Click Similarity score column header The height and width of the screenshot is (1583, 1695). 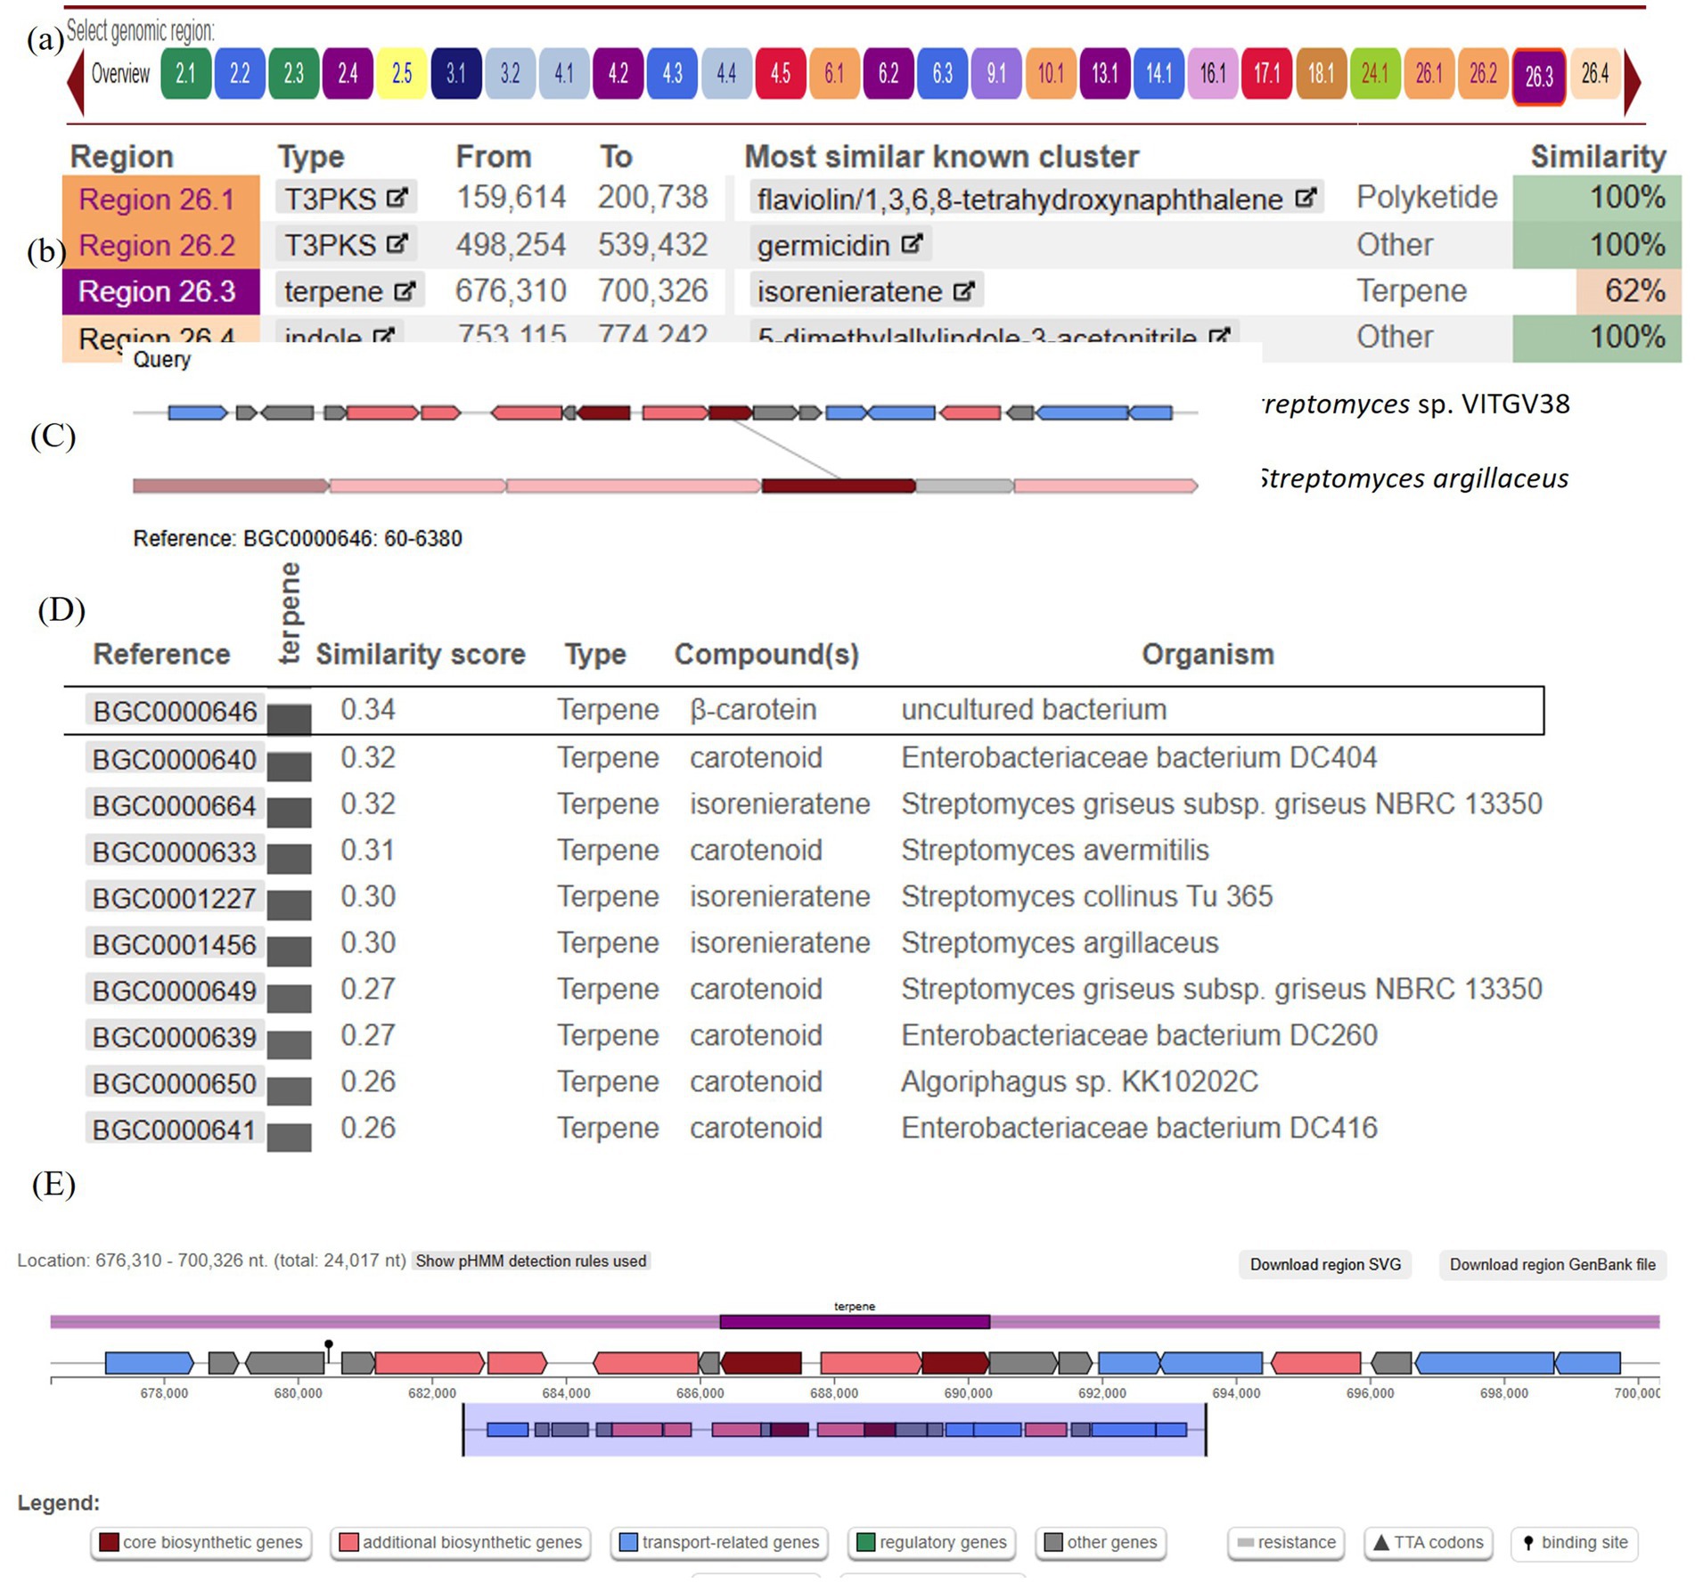pyautogui.click(x=421, y=654)
